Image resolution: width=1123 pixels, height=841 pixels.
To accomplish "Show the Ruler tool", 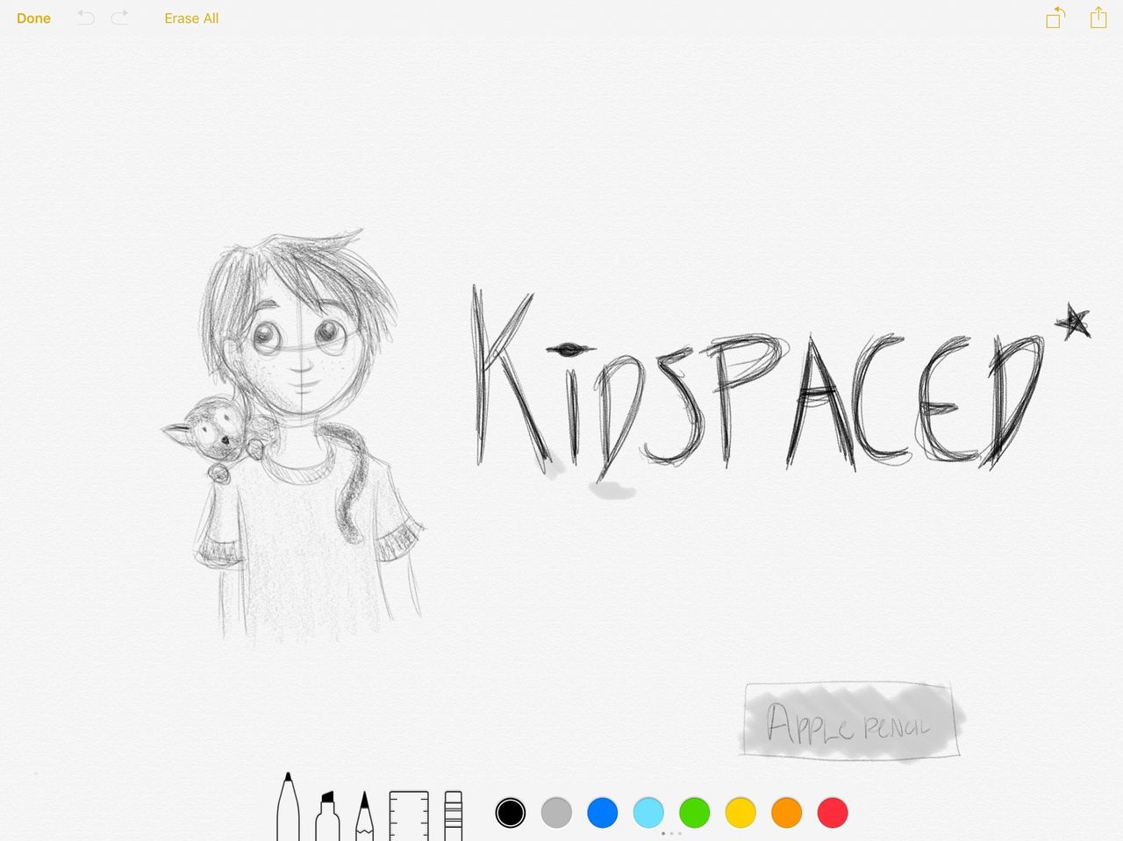I will (409, 816).
